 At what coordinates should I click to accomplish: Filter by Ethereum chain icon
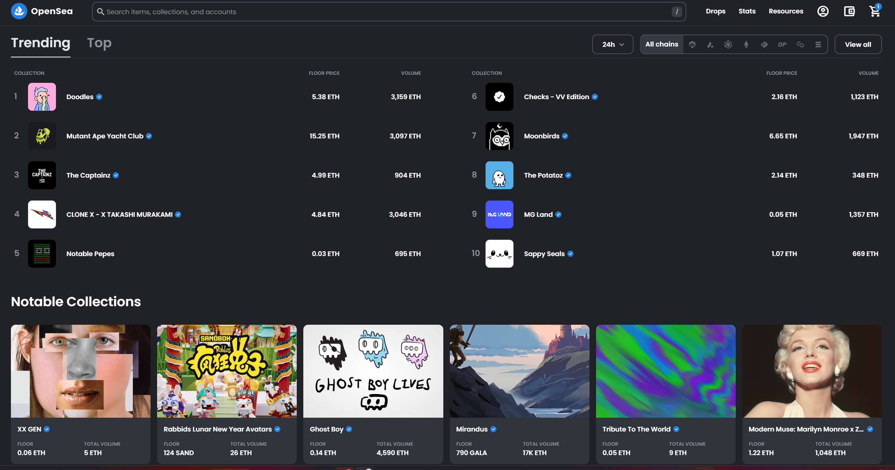746,44
